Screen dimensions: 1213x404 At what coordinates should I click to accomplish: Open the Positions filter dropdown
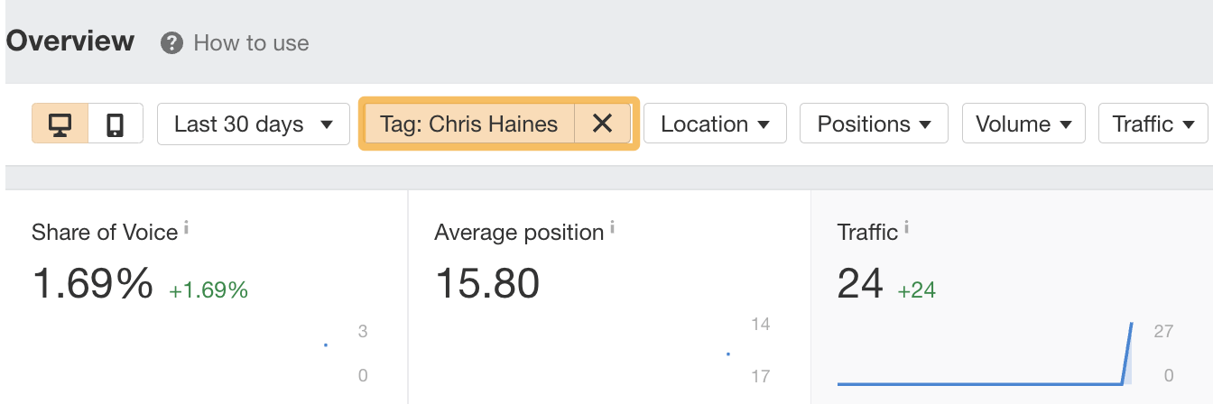(x=873, y=124)
